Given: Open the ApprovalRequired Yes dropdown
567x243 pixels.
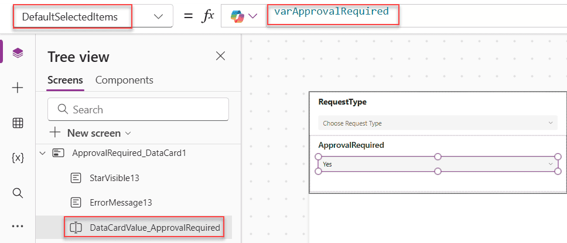Looking at the screenshot, I should pyautogui.click(x=438, y=164).
